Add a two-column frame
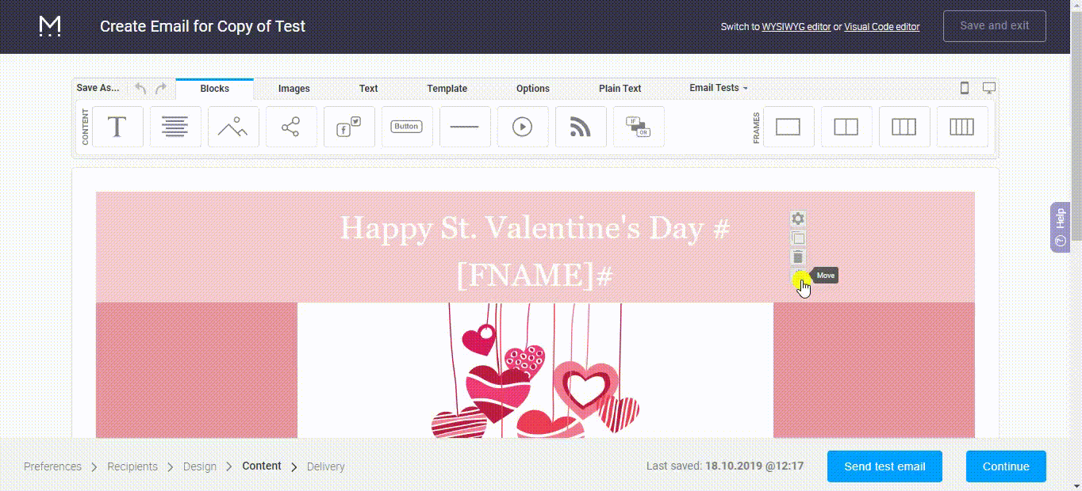 [846, 127]
